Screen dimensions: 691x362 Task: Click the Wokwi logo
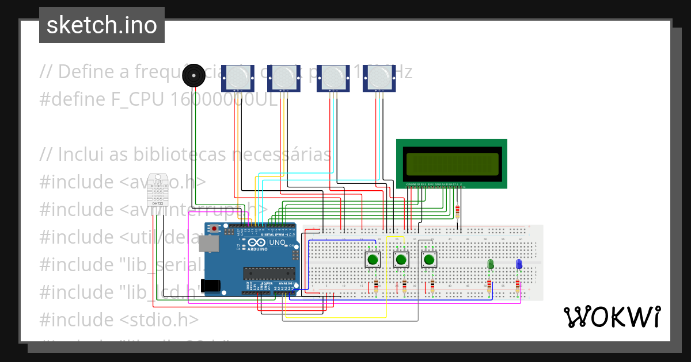(x=613, y=315)
